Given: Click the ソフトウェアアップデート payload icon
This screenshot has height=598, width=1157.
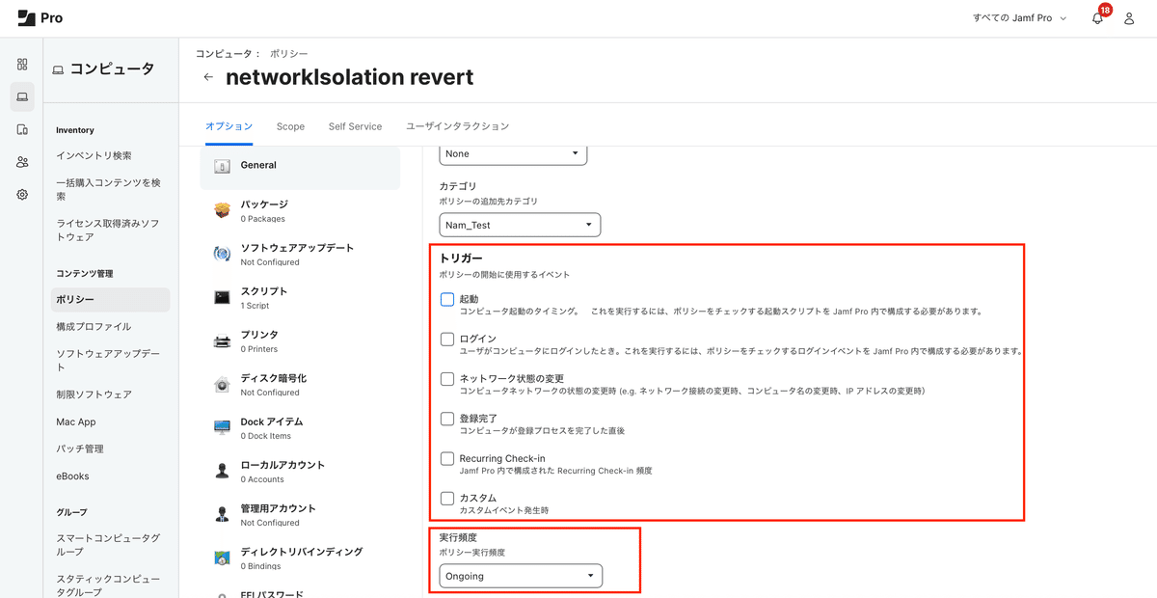Looking at the screenshot, I should point(222,254).
